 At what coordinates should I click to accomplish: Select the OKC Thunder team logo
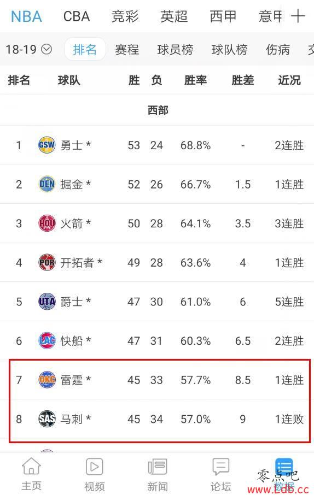[47, 380]
